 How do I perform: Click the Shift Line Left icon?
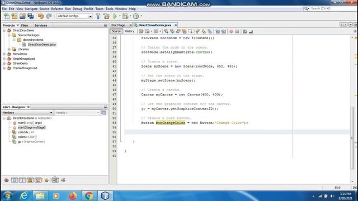[218, 31]
